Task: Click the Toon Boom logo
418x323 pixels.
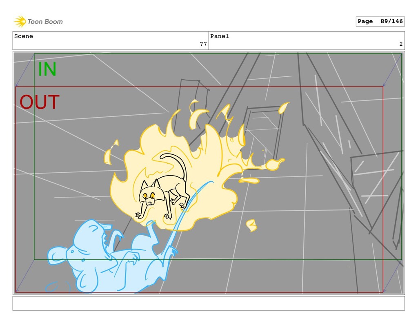Action: coord(38,22)
